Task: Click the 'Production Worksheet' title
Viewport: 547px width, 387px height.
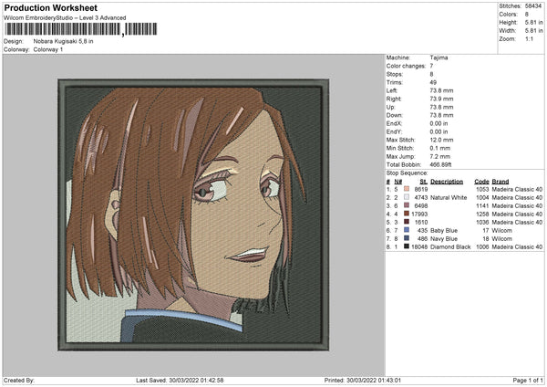Action: pos(50,7)
